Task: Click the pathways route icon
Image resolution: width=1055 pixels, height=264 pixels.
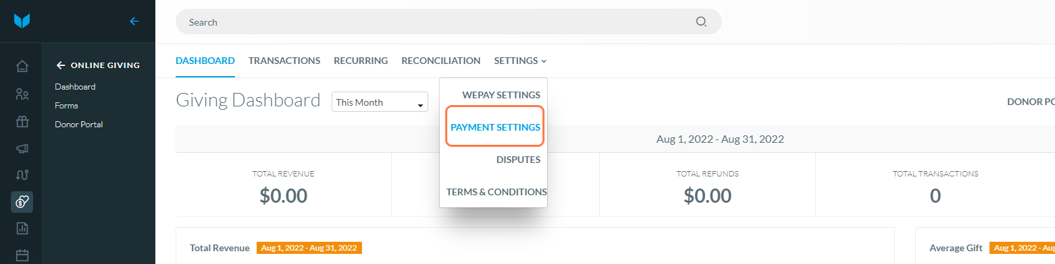Action: [x=22, y=176]
